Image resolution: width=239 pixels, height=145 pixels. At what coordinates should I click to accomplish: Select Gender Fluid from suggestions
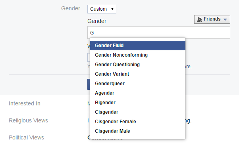tap(138, 46)
